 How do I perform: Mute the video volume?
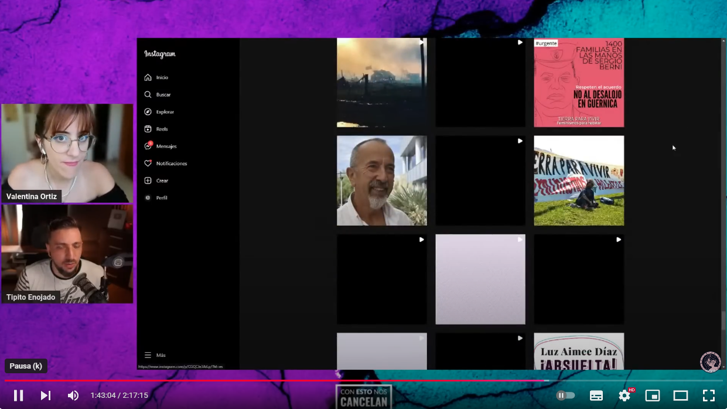pyautogui.click(x=73, y=396)
